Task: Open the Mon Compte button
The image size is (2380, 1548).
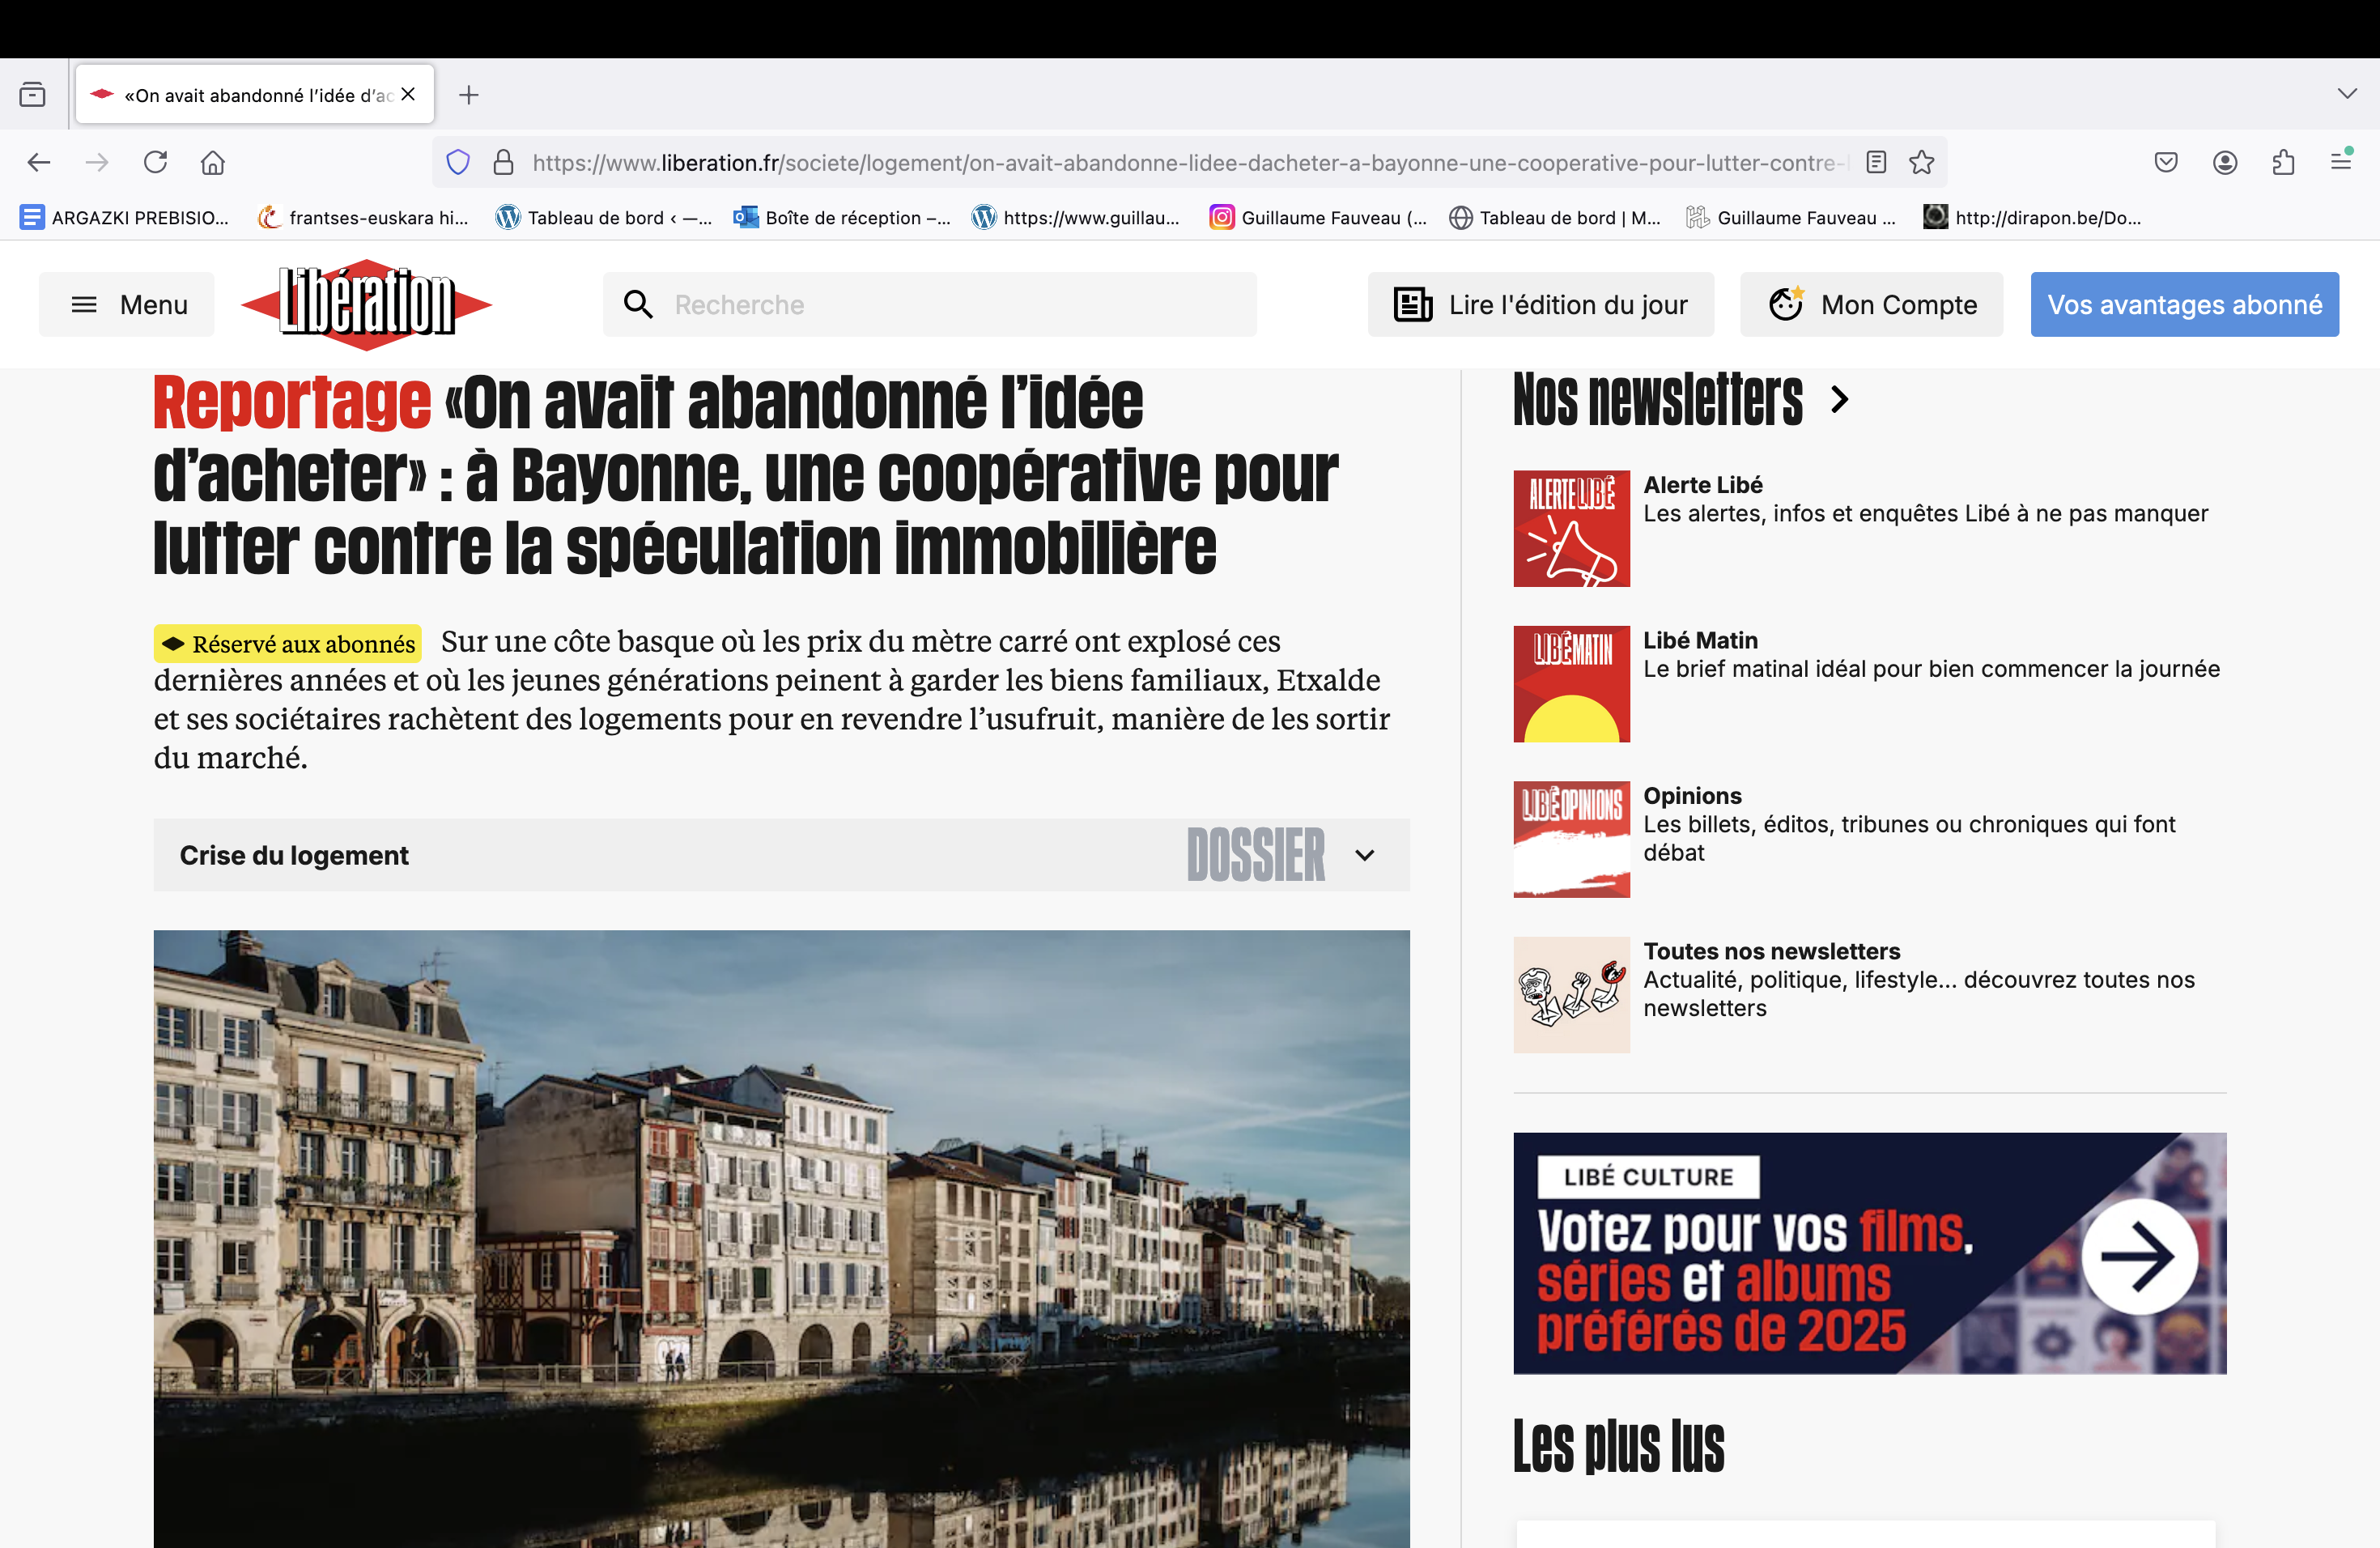Action: 1871,304
